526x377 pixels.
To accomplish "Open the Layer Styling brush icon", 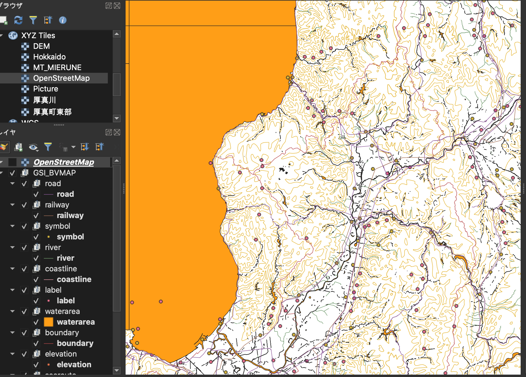I will click(4, 147).
